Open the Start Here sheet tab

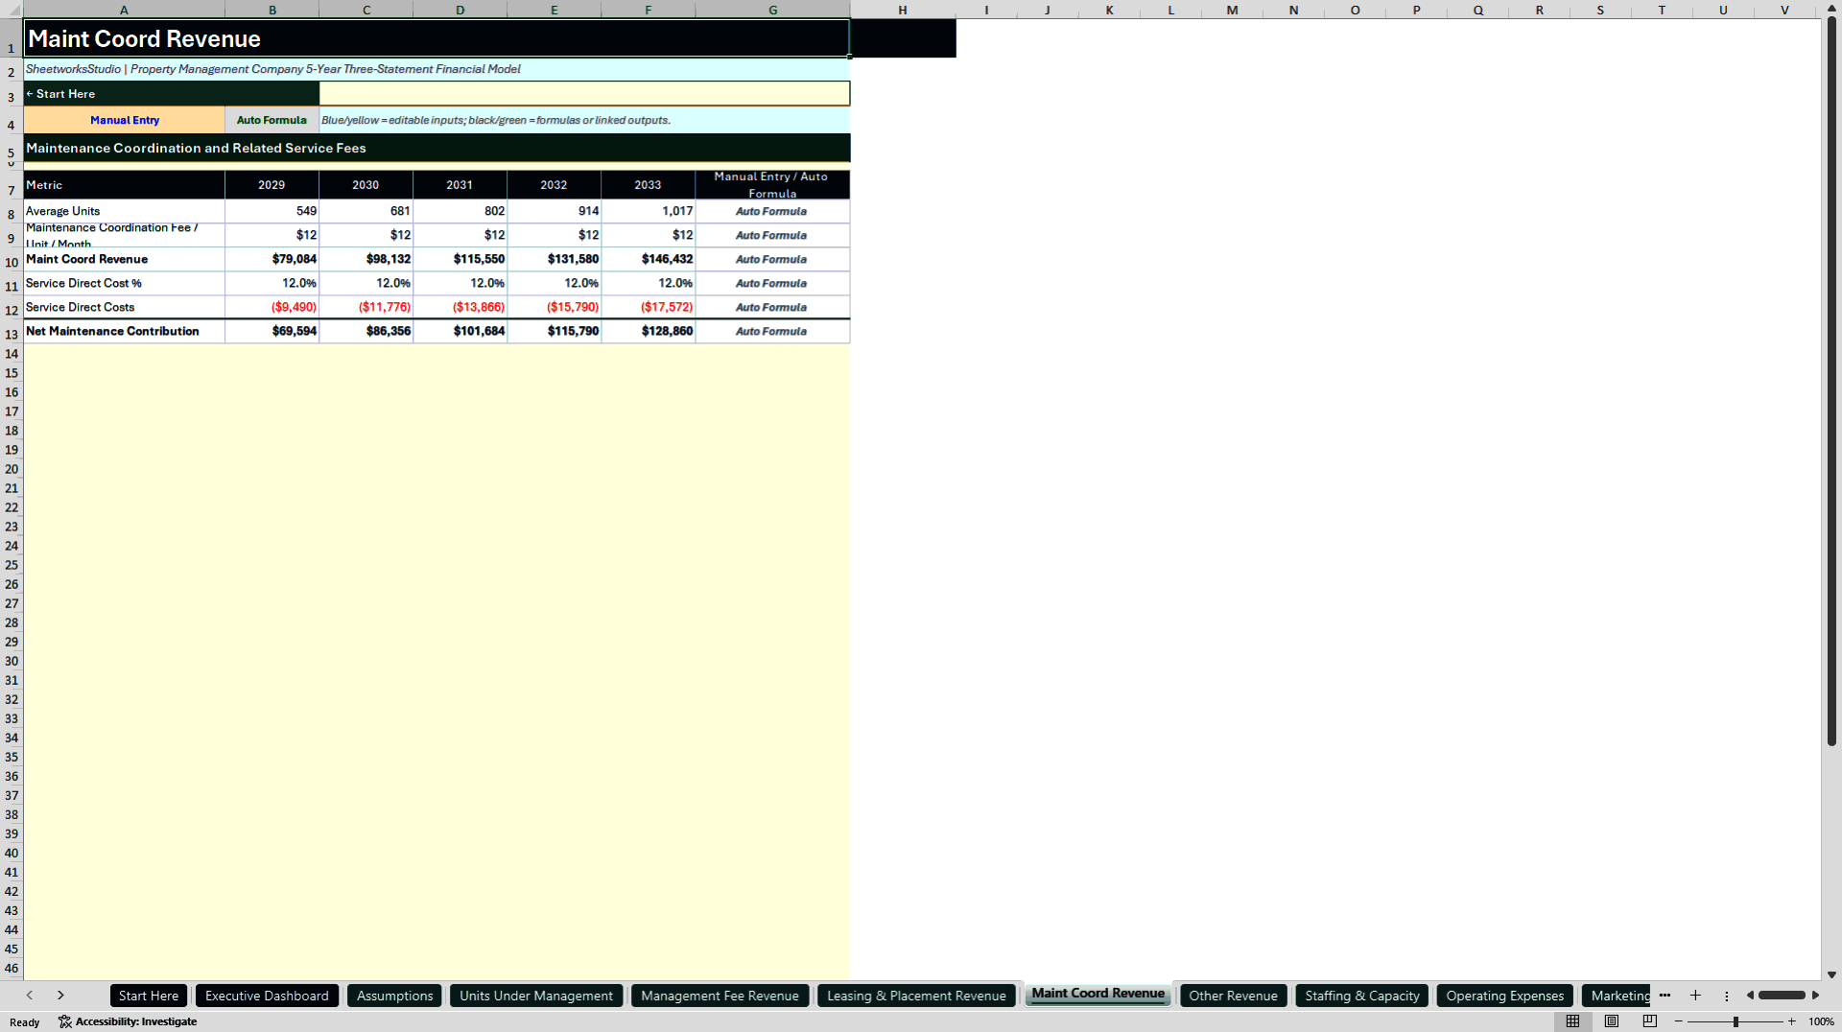149,996
